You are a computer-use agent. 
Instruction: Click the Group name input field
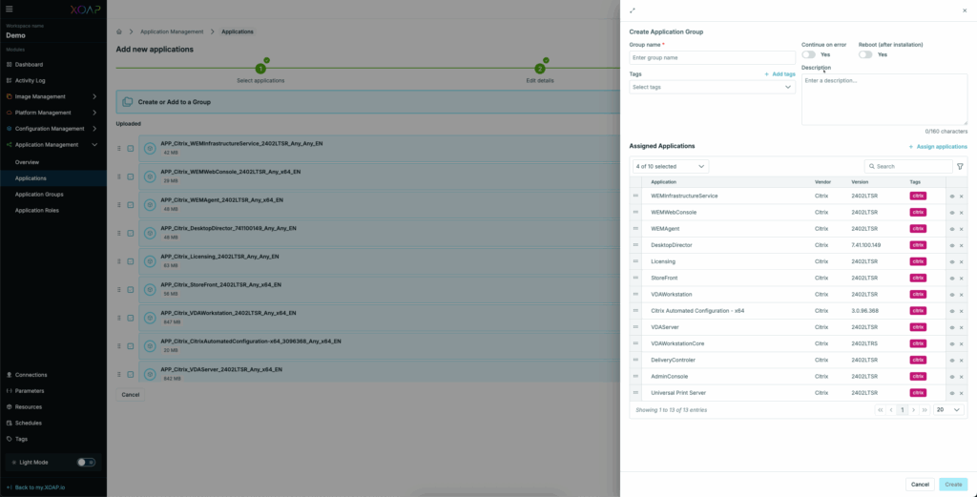pyautogui.click(x=712, y=58)
